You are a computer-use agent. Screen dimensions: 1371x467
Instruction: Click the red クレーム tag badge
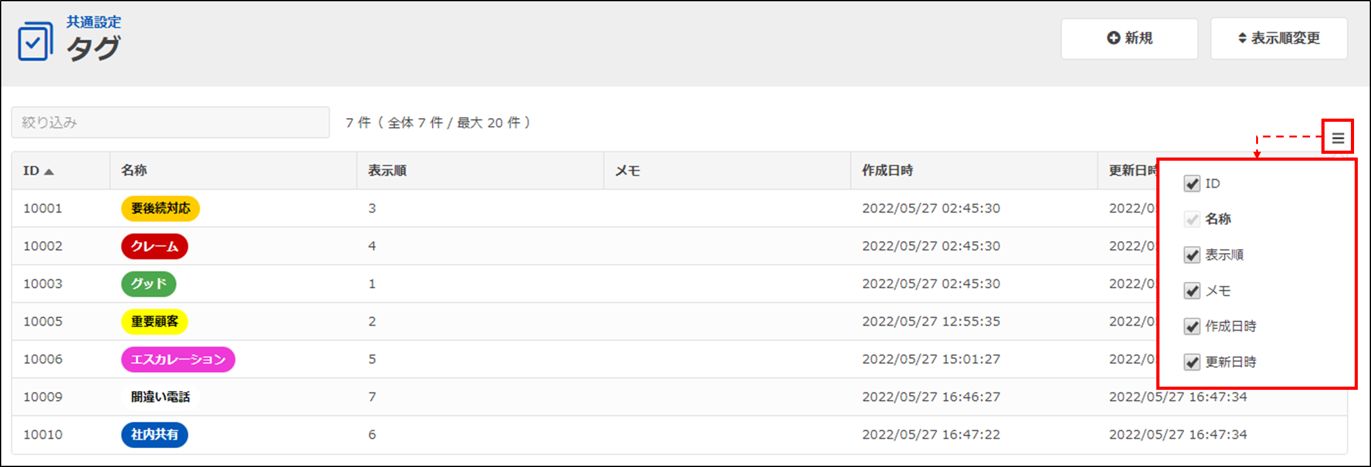154,246
